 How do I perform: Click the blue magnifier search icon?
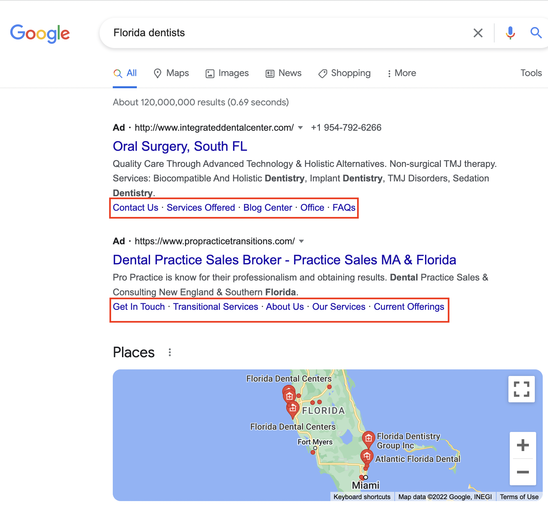click(536, 33)
